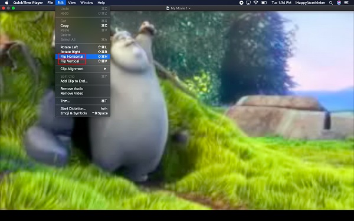The height and width of the screenshot is (221, 354).
Task: Select Rotate Right
Action: 83,52
